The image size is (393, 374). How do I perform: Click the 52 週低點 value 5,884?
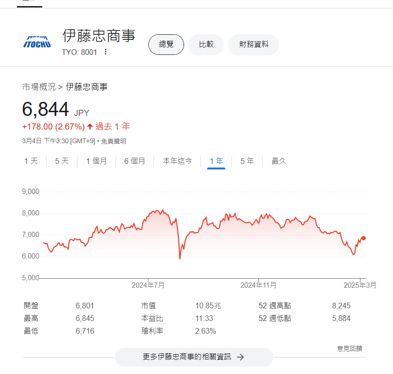point(341,318)
